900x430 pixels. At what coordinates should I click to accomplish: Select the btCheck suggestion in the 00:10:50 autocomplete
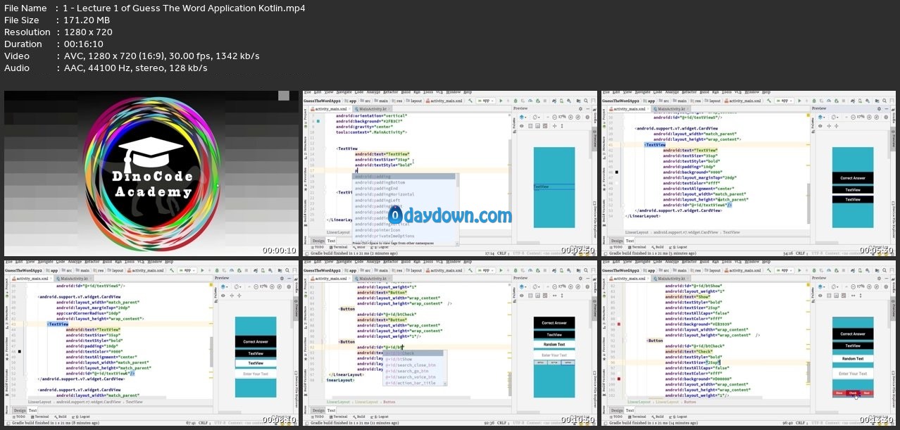pyautogui.click(x=413, y=353)
